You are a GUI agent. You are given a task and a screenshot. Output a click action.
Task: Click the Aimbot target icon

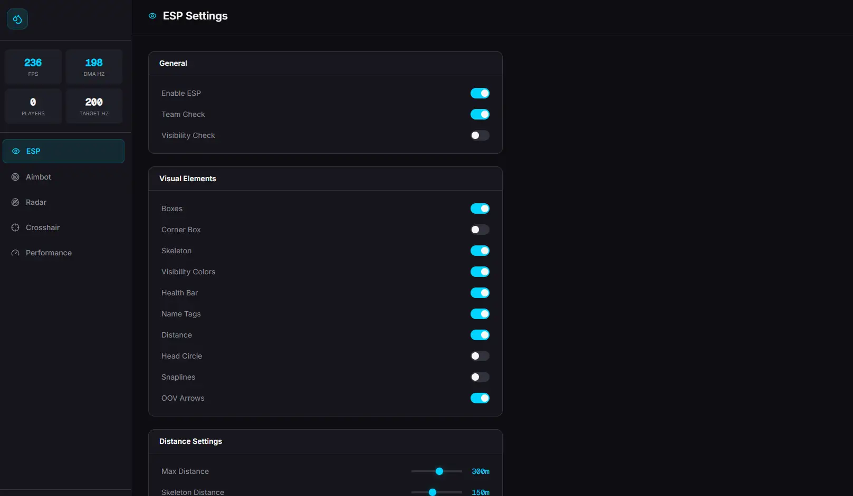[15, 177]
